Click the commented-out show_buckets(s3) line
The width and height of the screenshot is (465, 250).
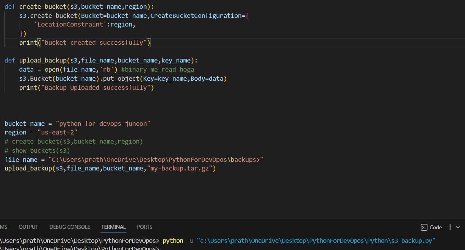point(37,150)
